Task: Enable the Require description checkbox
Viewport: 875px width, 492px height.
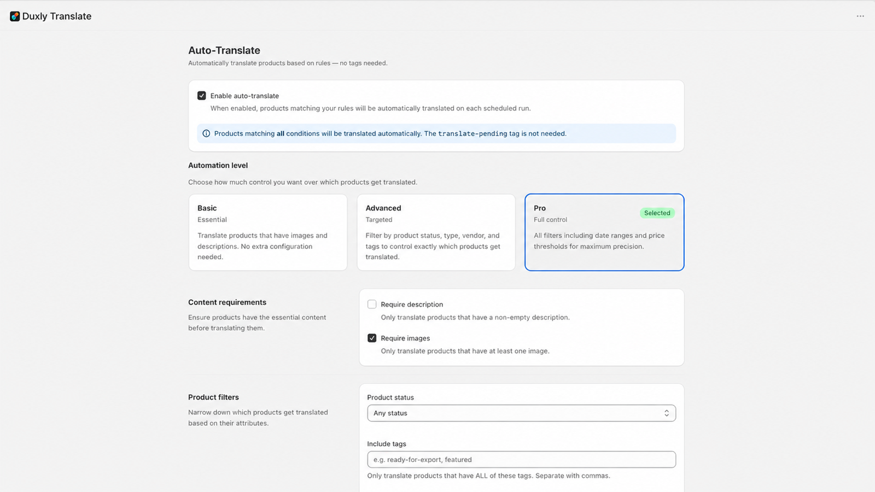Action: coord(372,304)
